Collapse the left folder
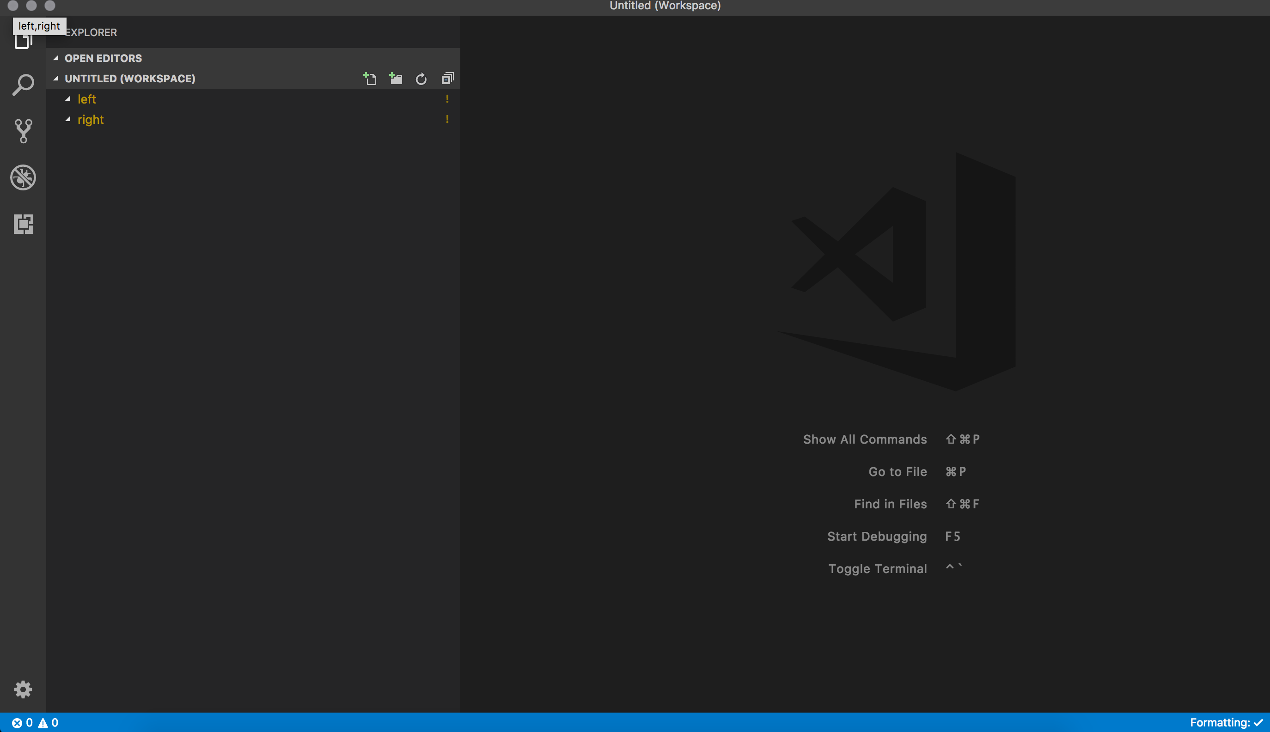The image size is (1270, 732). coord(68,98)
